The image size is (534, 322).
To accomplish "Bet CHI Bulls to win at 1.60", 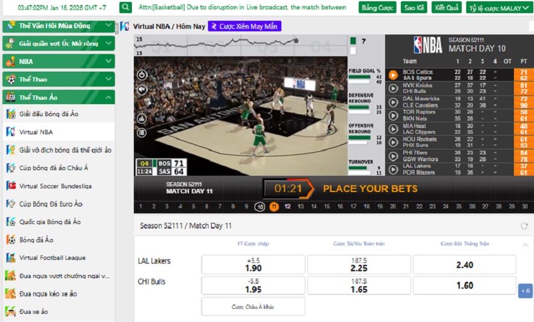I will (x=464, y=285).
